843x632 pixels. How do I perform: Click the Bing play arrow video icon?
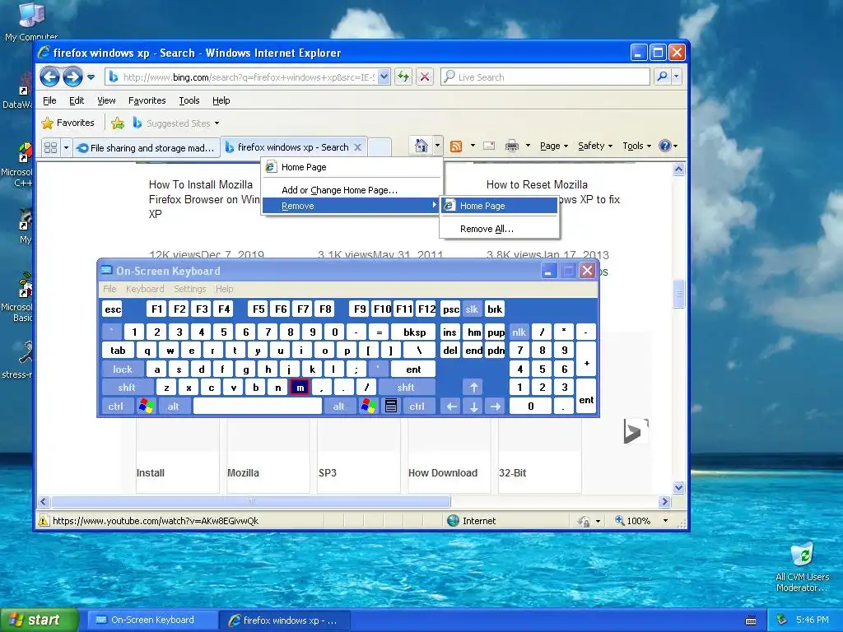point(636,431)
